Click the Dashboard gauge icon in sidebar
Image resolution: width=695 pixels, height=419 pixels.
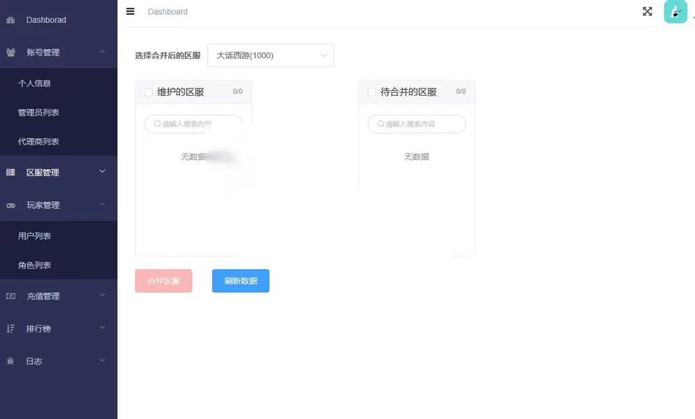(x=10, y=20)
